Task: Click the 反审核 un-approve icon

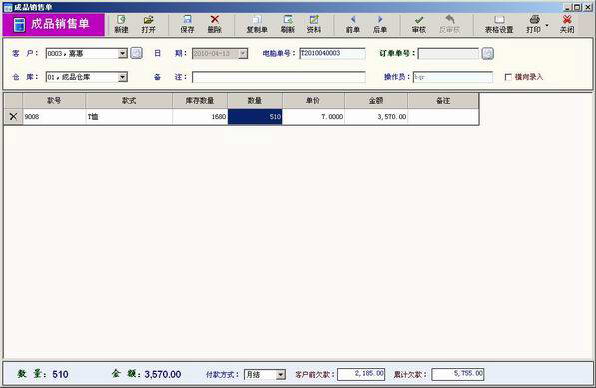Action: point(450,24)
